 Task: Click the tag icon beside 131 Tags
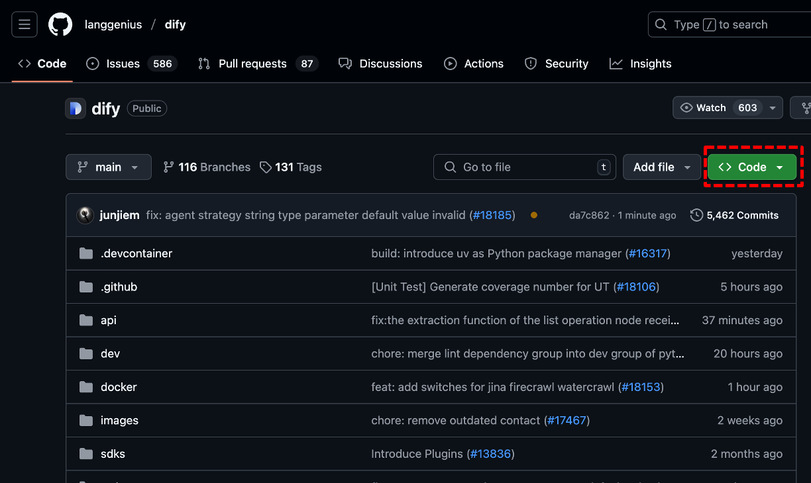pos(266,167)
